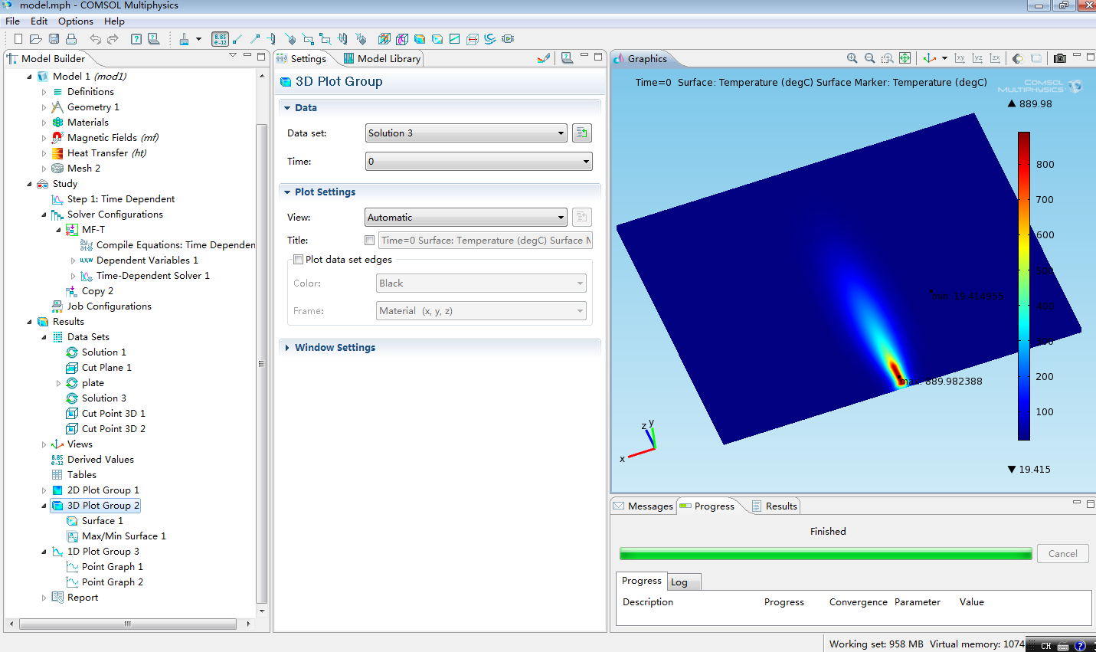1096x652 pixels.
Task: Open the Data set dropdown showing Solution 3
Action: tap(466, 133)
